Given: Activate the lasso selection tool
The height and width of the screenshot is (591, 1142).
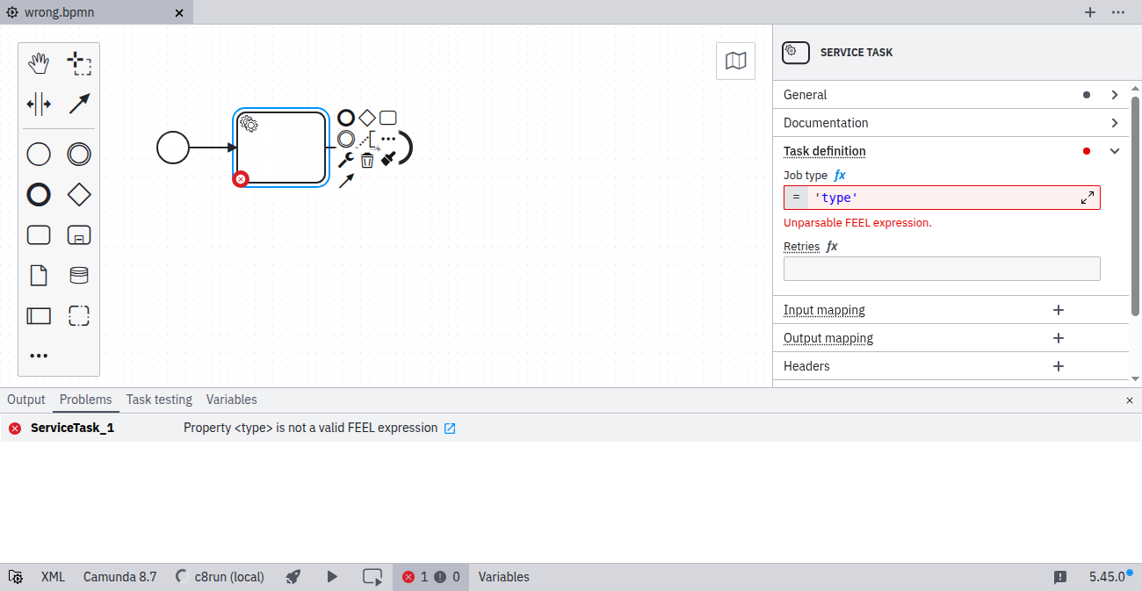Looking at the screenshot, I should [79, 63].
